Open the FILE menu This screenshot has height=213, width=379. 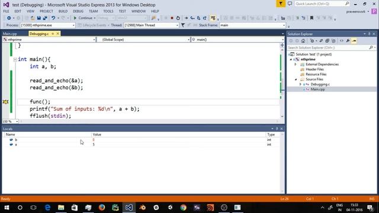tap(6, 11)
